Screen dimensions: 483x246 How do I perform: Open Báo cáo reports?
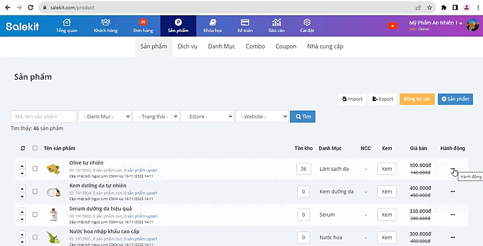[x=276, y=26]
